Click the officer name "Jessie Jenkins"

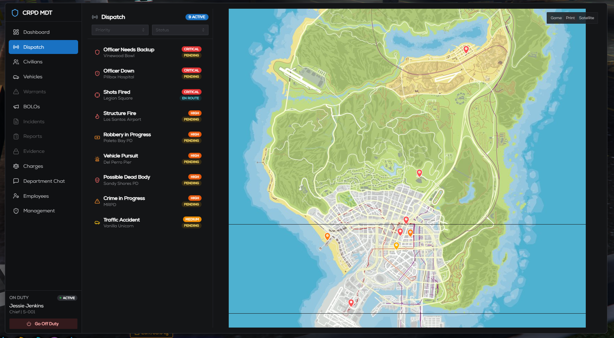26,306
